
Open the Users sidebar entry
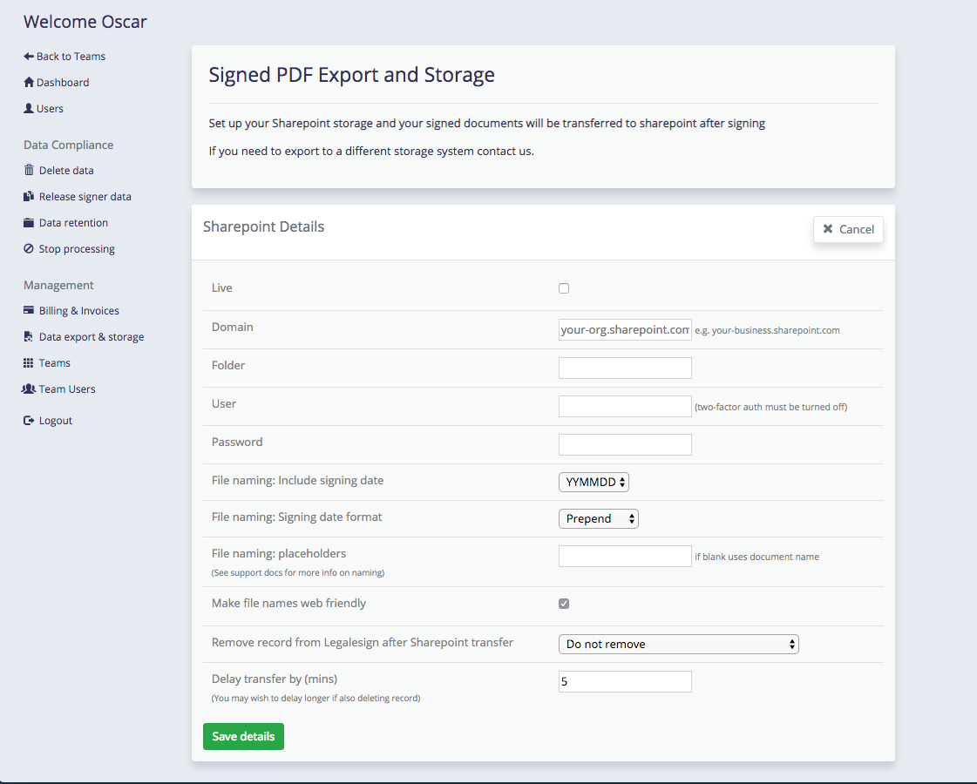pyautogui.click(x=50, y=108)
